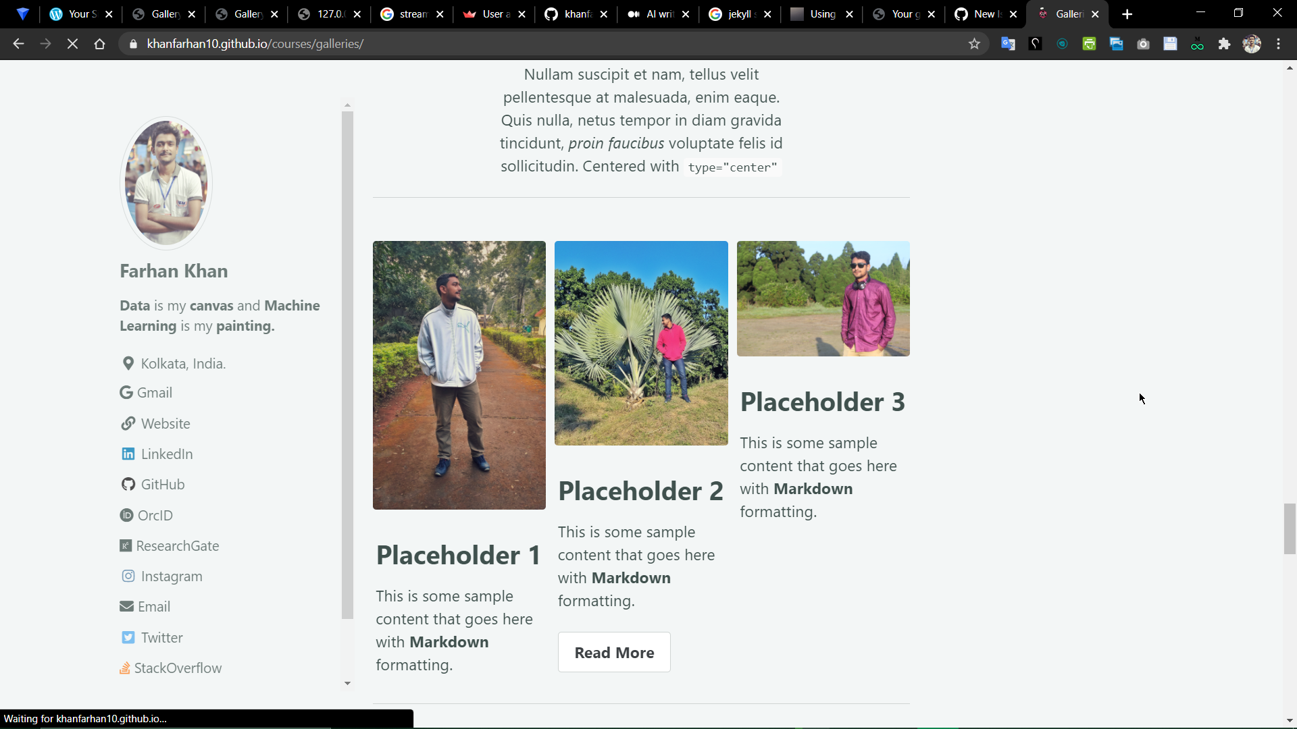Viewport: 1297px width, 729px height.
Task: Click the StackOverflow icon in sidebar
Action: pos(125,668)
